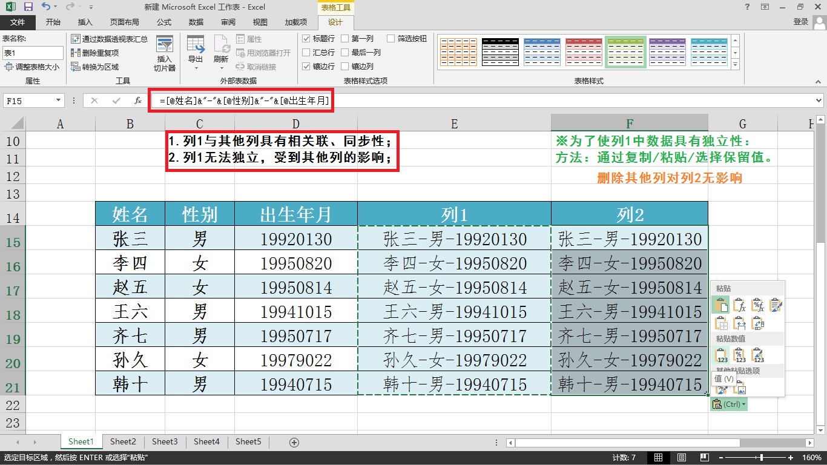This screenshot has height=465, width=827.
Task: Switch to Page Break Preview in status bar
Action: coord(705,458)
